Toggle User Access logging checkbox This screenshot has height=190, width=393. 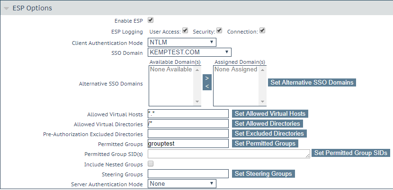point(185,31)
